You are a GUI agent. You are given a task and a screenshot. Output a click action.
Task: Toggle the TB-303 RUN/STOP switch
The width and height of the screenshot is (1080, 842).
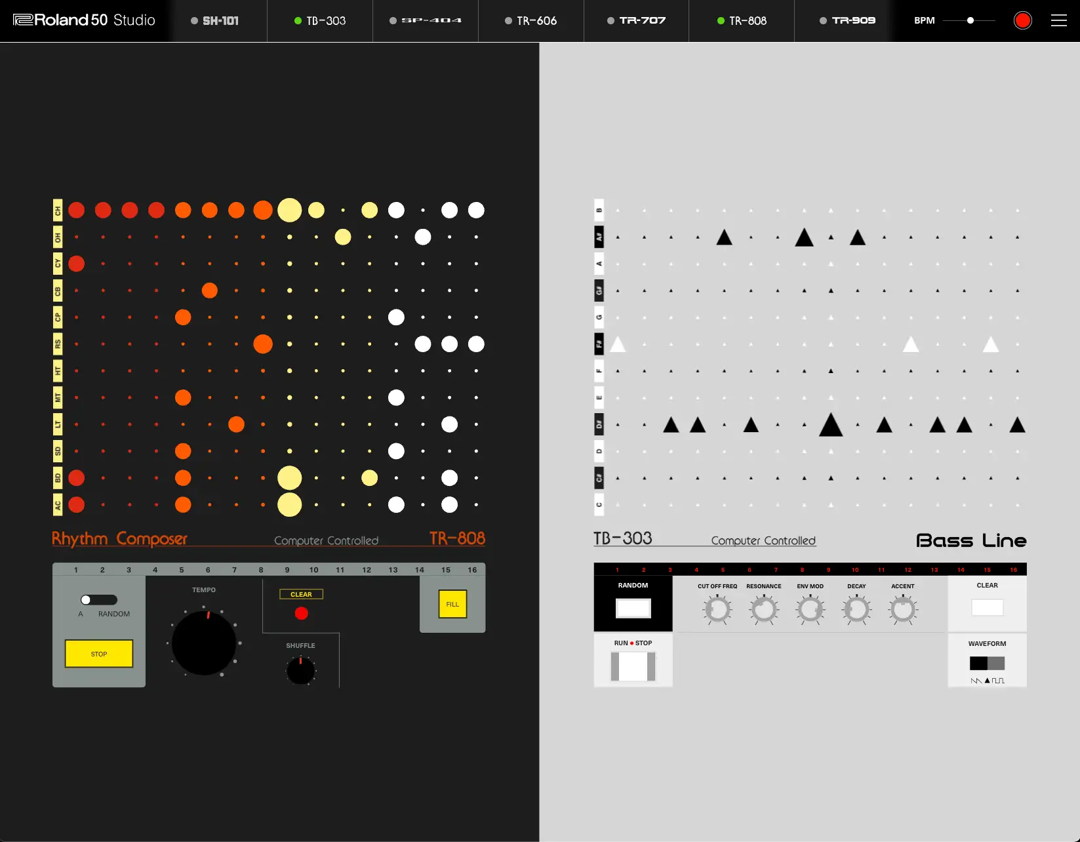633,667
